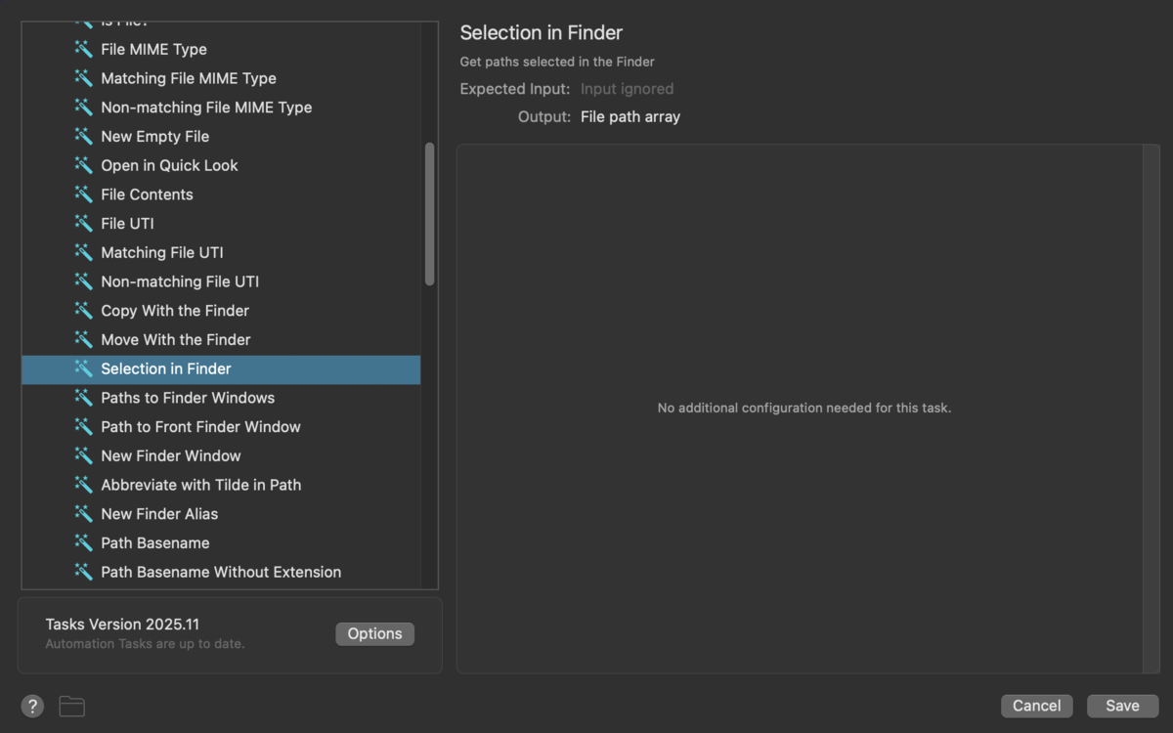
Task: Click the wand icon beside Matching File MIME Type
Action: (x=84, y=78)
